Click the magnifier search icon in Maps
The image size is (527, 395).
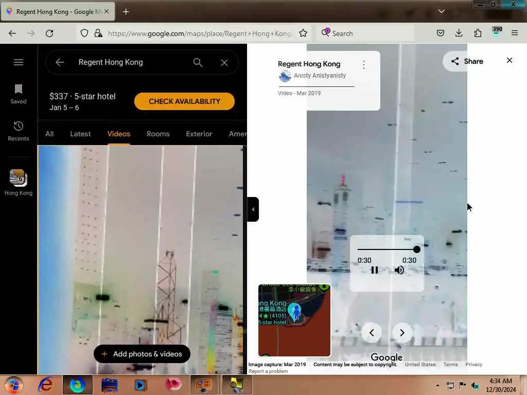click(198, 62)
